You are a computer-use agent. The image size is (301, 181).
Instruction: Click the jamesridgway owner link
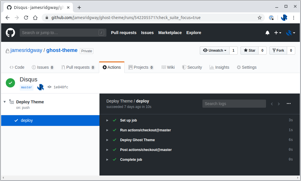coord(26,50)
